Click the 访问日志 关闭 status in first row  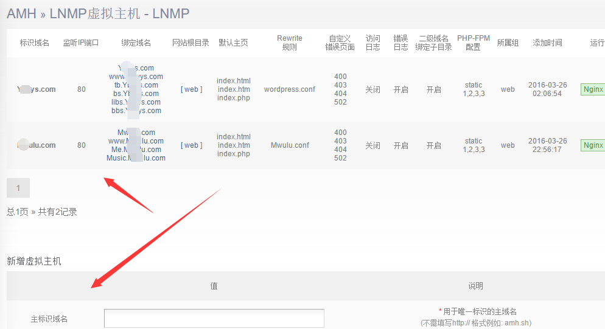(372, 89)
